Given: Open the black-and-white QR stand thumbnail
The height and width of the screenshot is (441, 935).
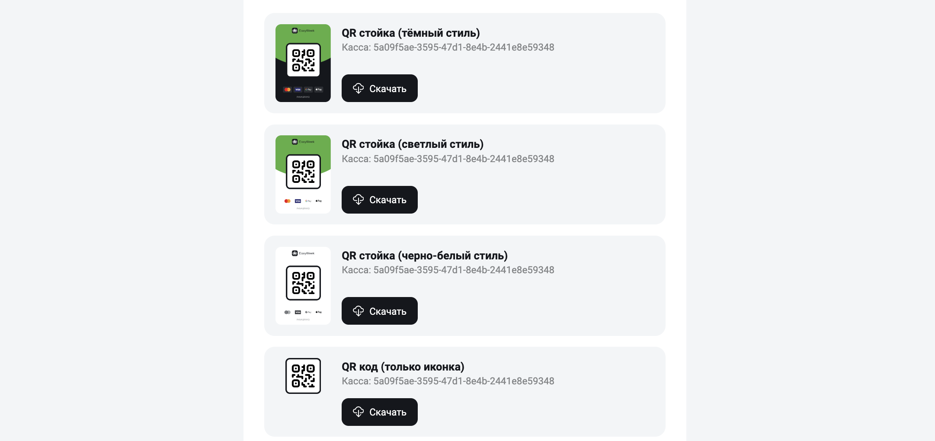Looking at the screenshot, I should tap(303, 286).
